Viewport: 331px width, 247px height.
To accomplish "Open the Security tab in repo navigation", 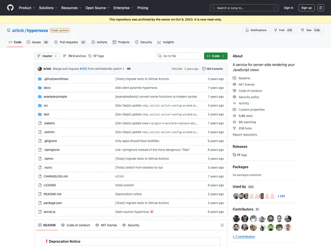I will point(143,42).
